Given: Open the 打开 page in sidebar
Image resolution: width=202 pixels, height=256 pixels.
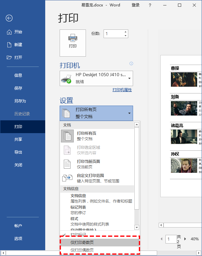Looking at the screenshot, I should (22, 58).
